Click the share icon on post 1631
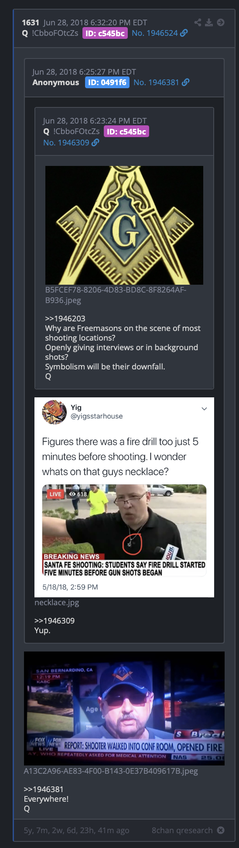This screenshot has width=239, height=848. click(198, 22)
